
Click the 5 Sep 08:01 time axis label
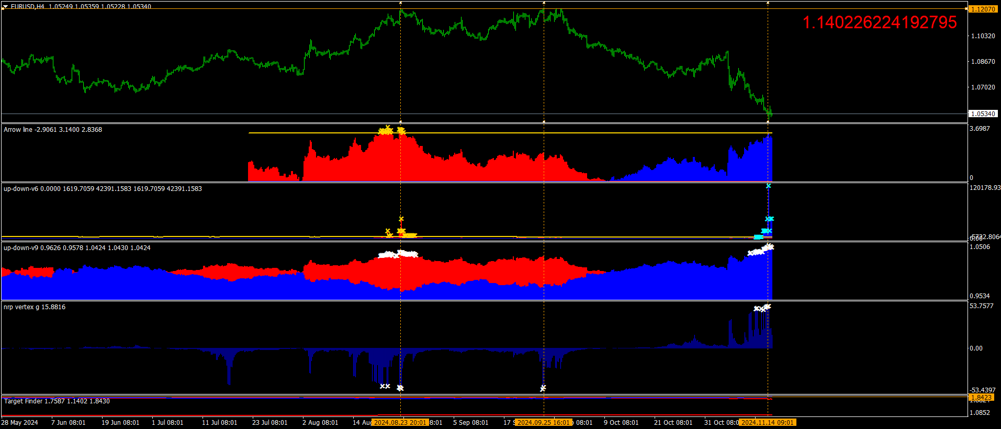click(470, 422)
